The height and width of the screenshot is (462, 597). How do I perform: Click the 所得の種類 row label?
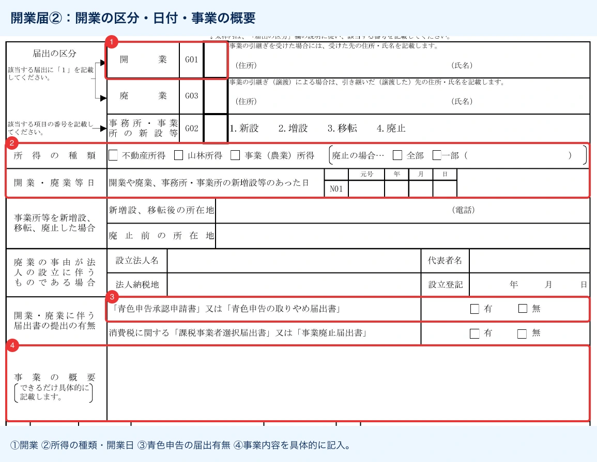(54, 155)
